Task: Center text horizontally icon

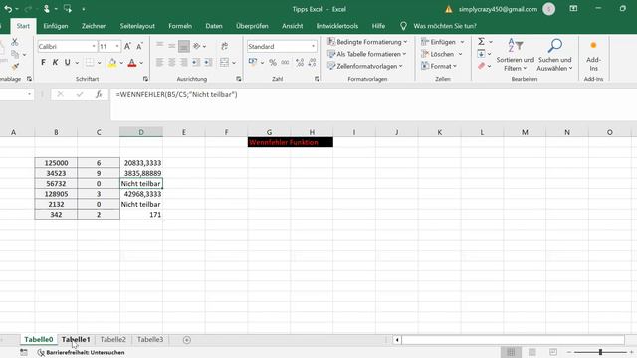Action: [172, 62]
